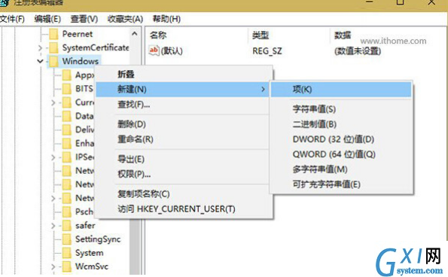Create new 多字符串值(M) from submenu
Viewport: 448px width, 277px height.
(x=320, y=169)
